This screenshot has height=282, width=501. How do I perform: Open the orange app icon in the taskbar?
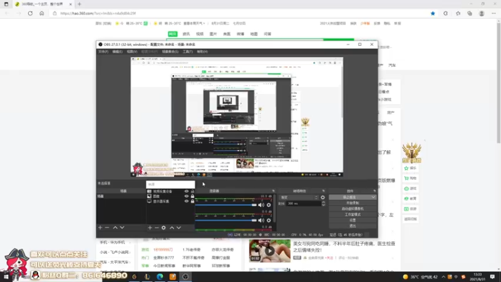173,276
